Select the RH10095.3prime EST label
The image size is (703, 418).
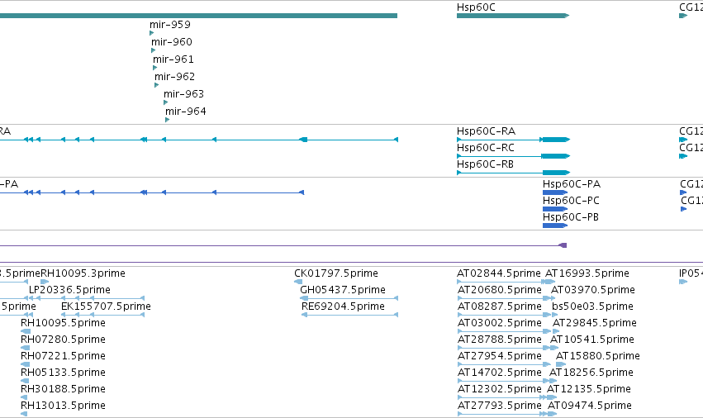pos(83,273)
